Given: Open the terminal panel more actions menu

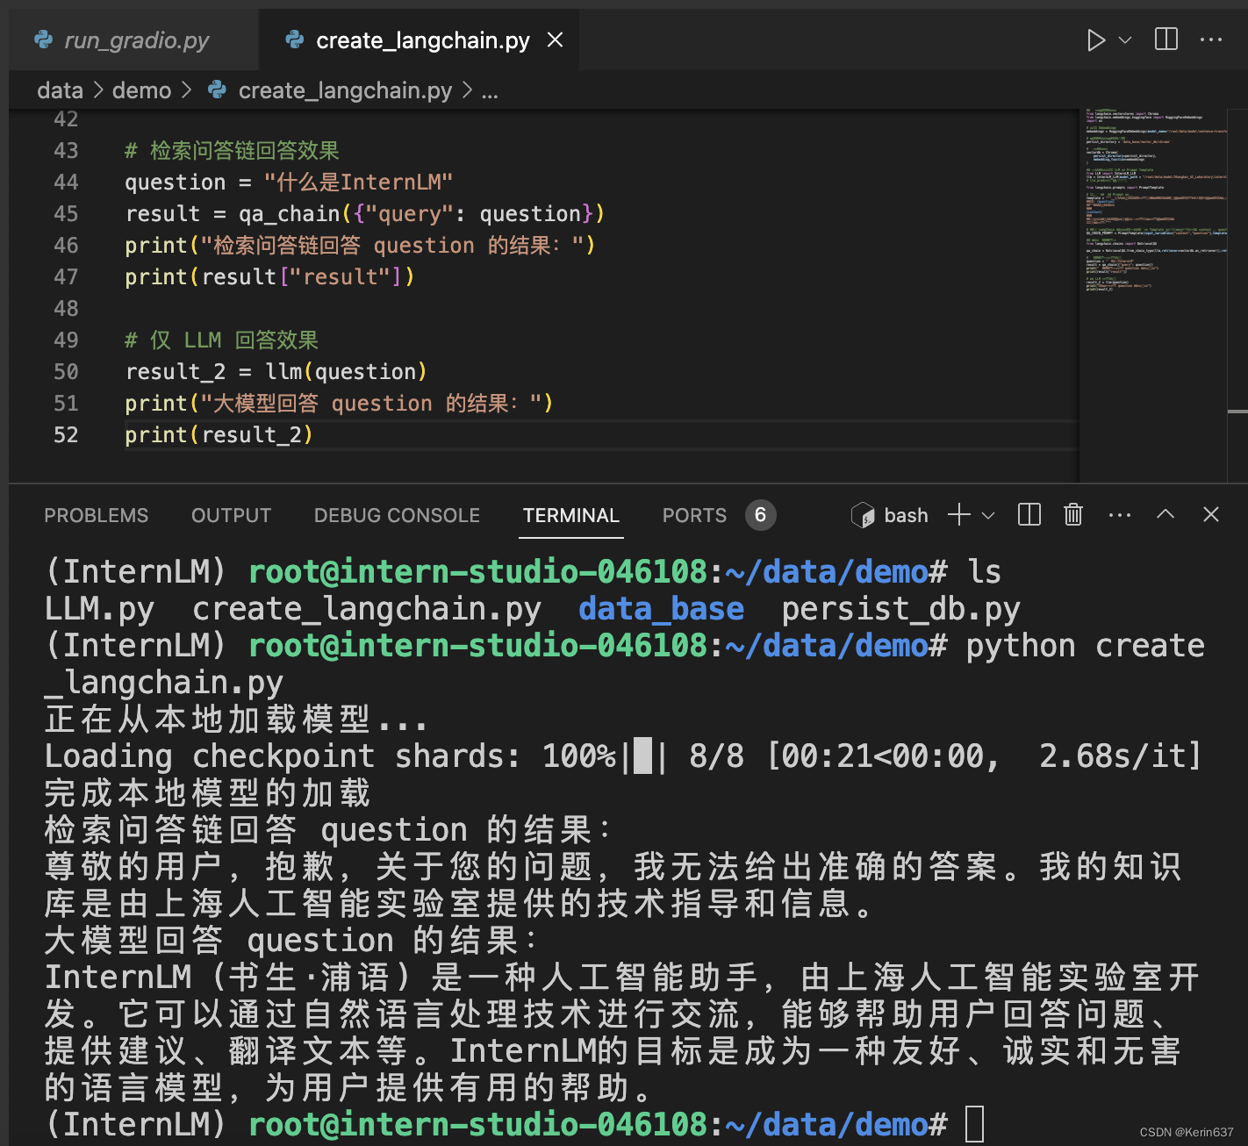Looking at the screenshot, I should pyautogui.click(x=1120, y=515).
